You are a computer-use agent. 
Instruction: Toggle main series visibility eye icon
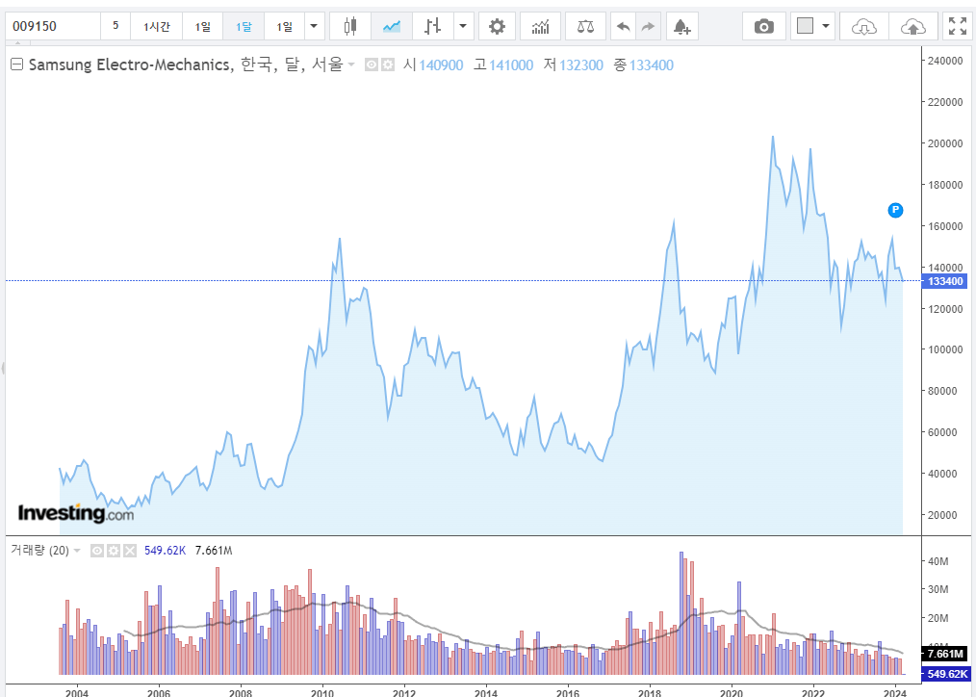[x=372, y=65]
